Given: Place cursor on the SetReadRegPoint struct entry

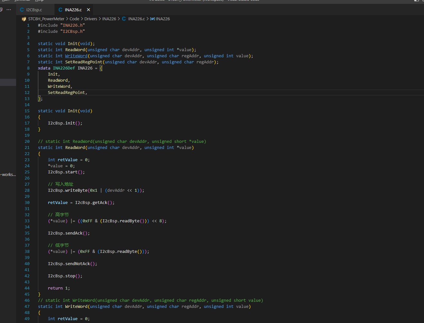Looking at the screenshot, I should click(x=66, y=93).
